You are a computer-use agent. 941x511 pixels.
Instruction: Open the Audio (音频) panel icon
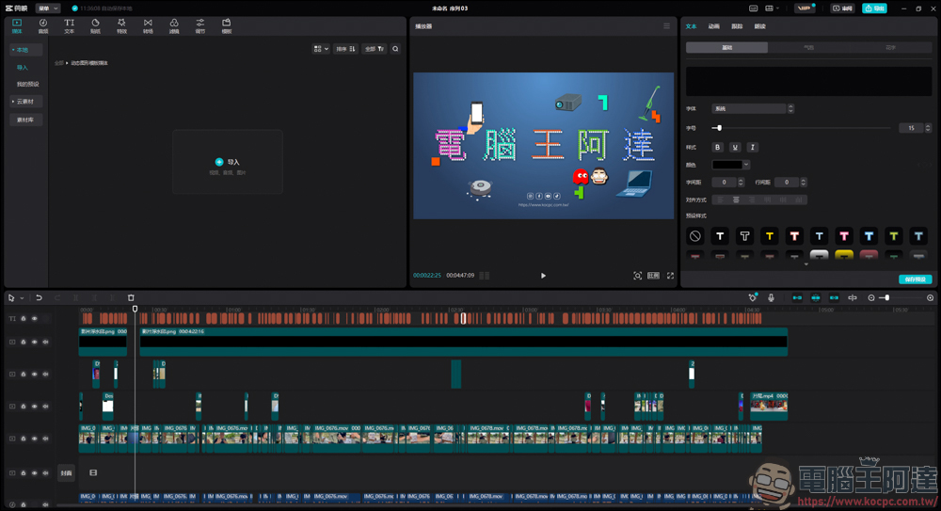coord(43,25)
